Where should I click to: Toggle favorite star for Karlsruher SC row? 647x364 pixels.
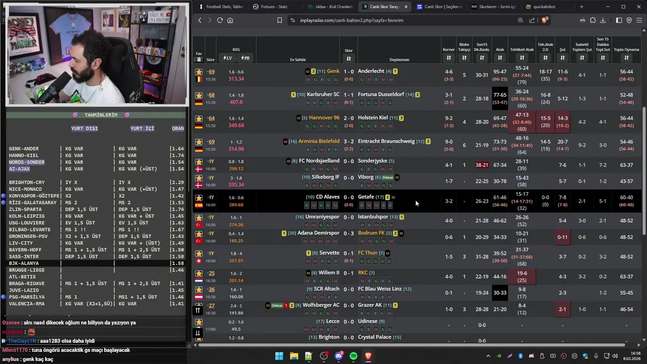click(199, 95)
